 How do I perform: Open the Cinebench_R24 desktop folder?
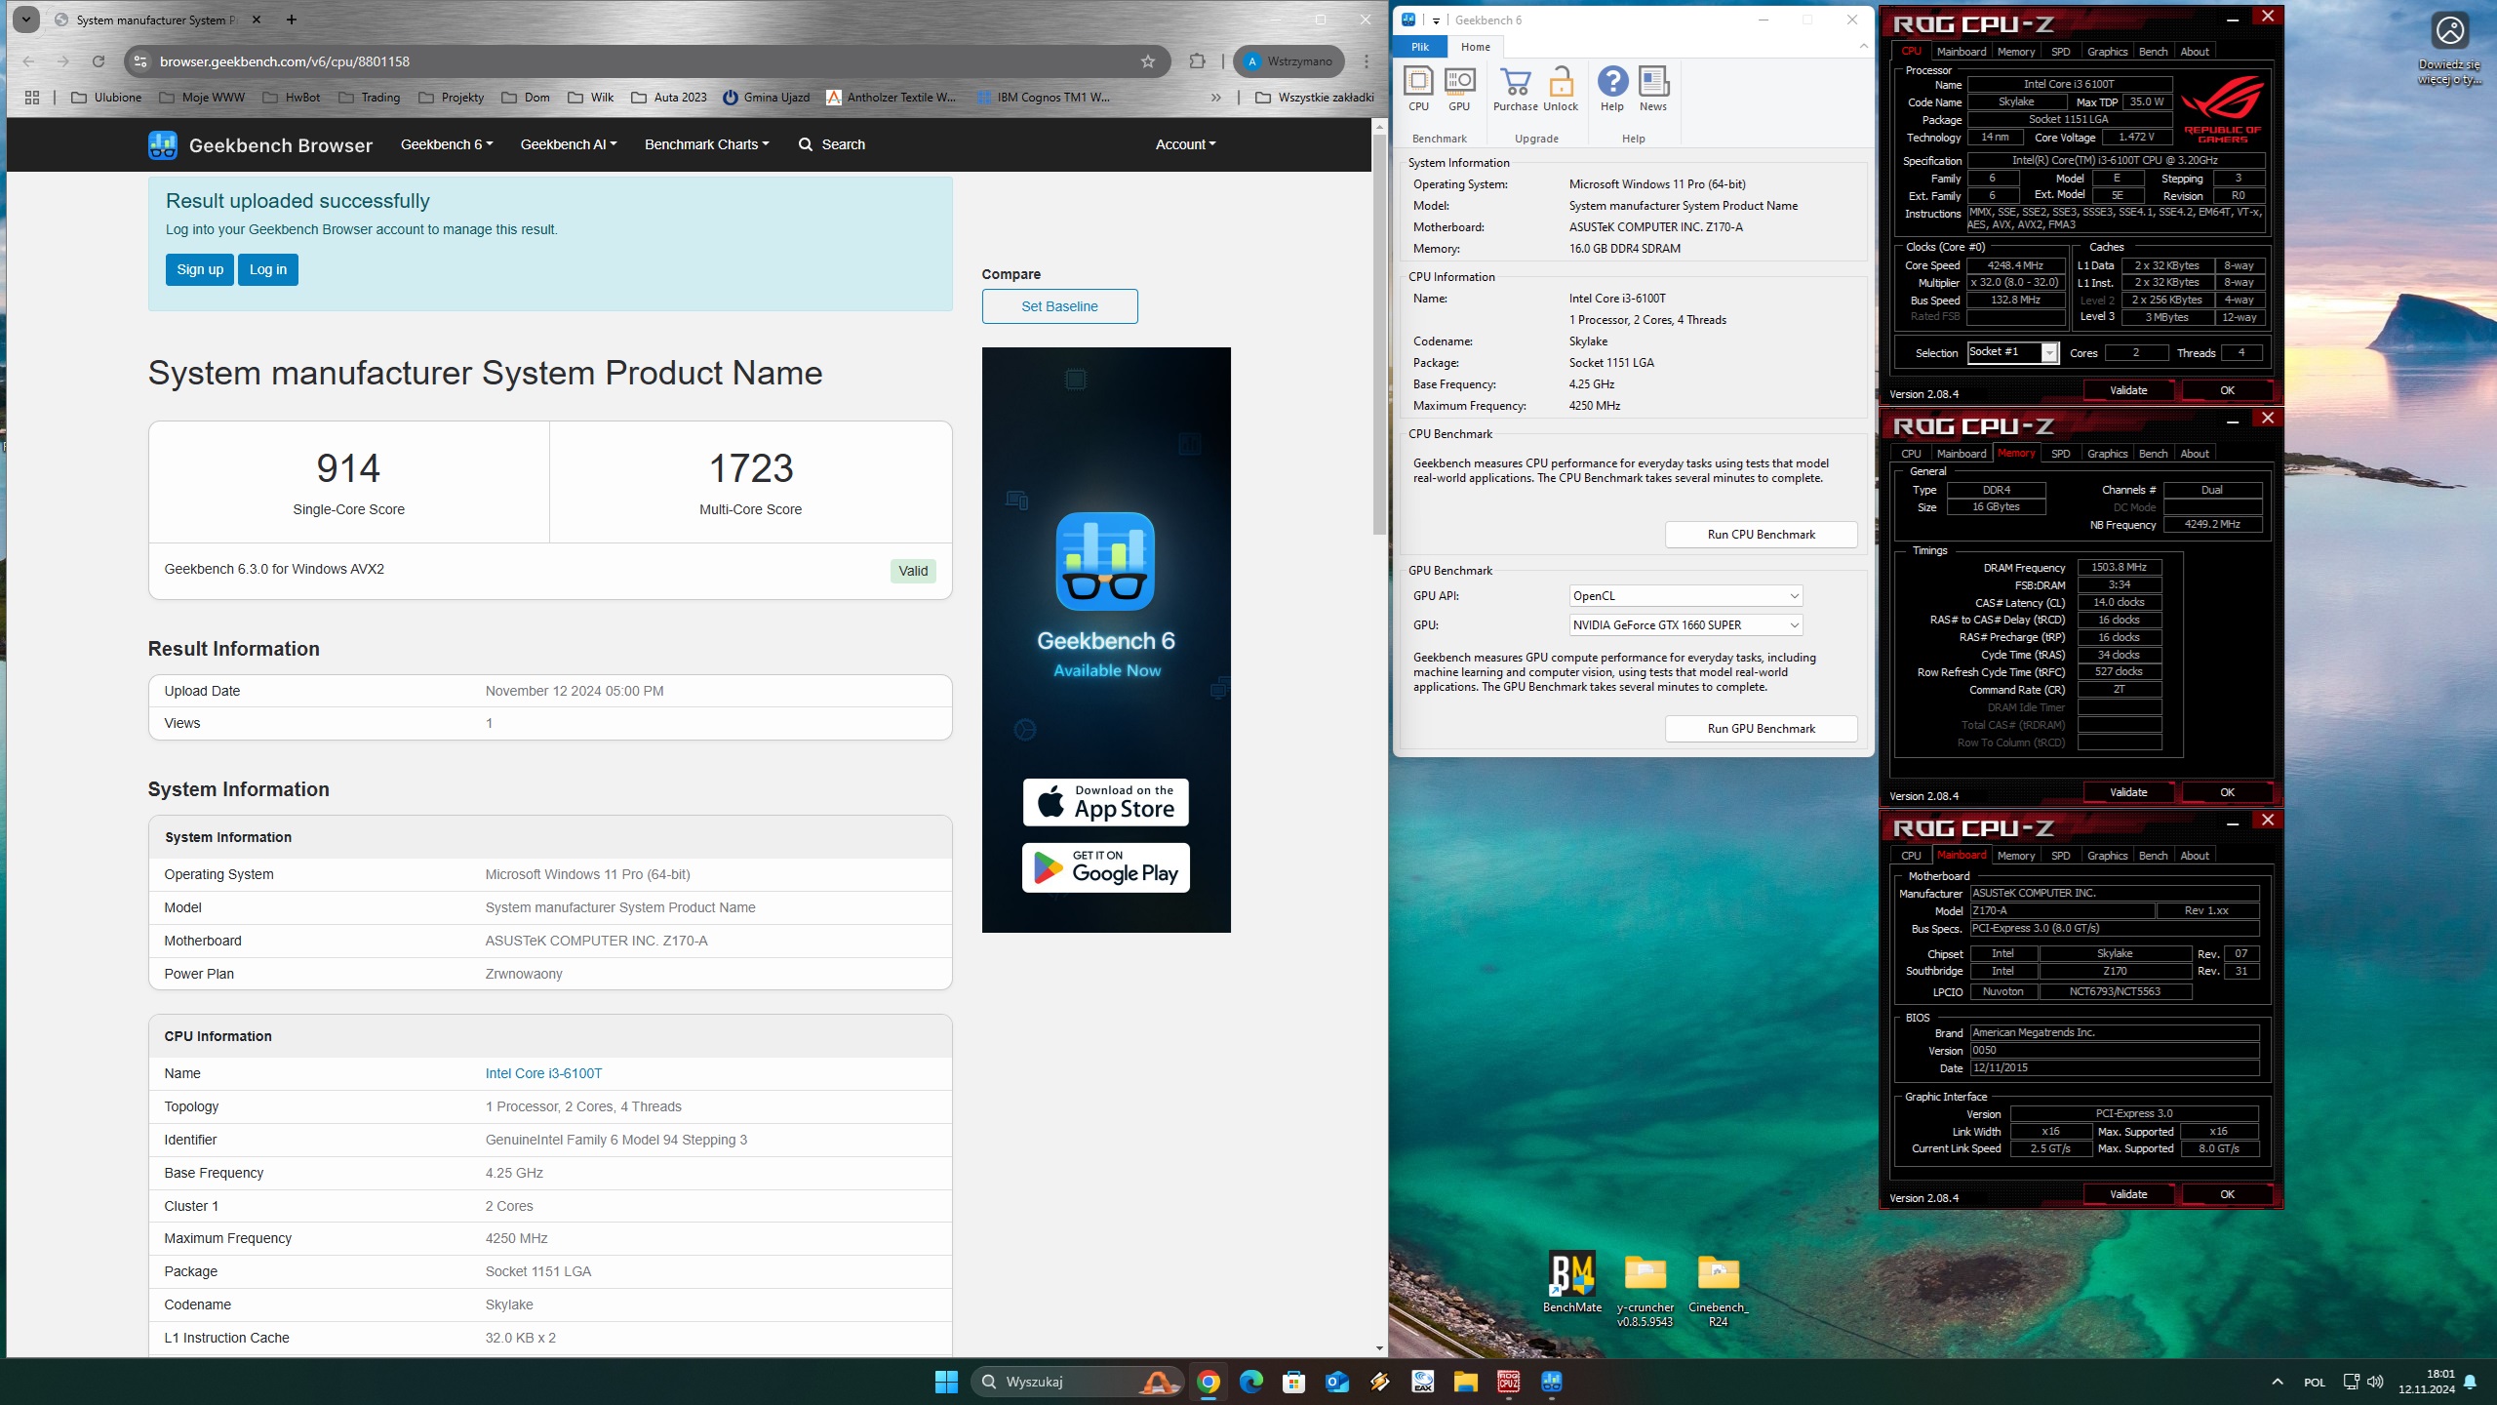click(x=1718, y=1289)
